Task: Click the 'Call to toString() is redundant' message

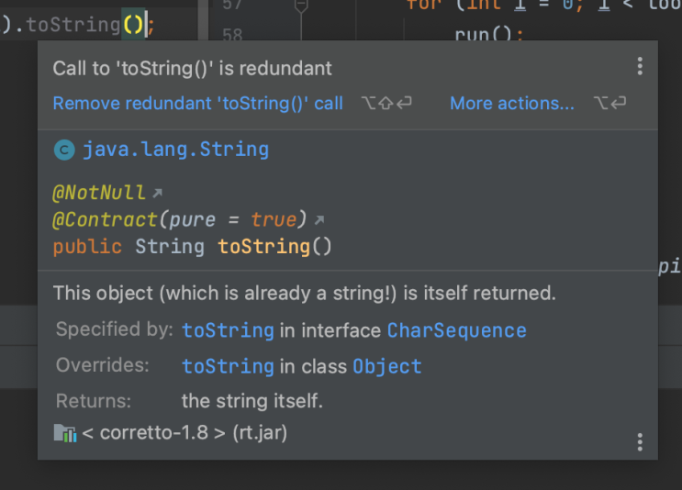Action: click(192, 69)
